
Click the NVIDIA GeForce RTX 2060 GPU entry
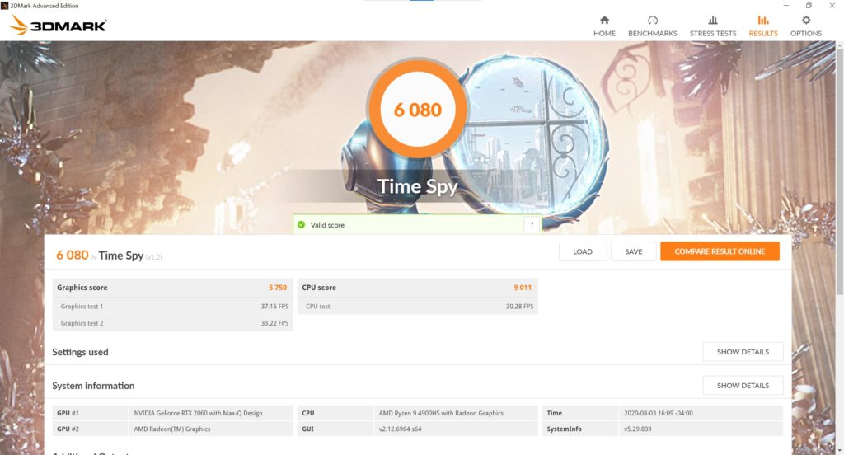pyautogui.click(x=198, y=413)
